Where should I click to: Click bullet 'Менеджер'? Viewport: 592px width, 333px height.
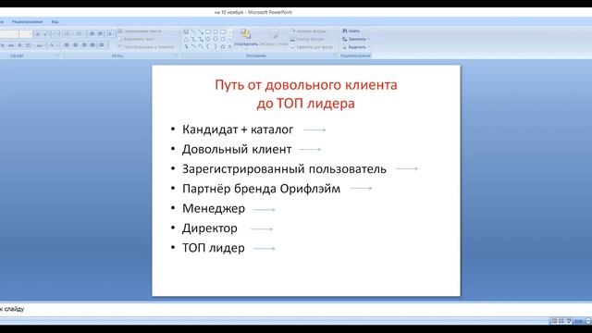click(x=214, y=208)
